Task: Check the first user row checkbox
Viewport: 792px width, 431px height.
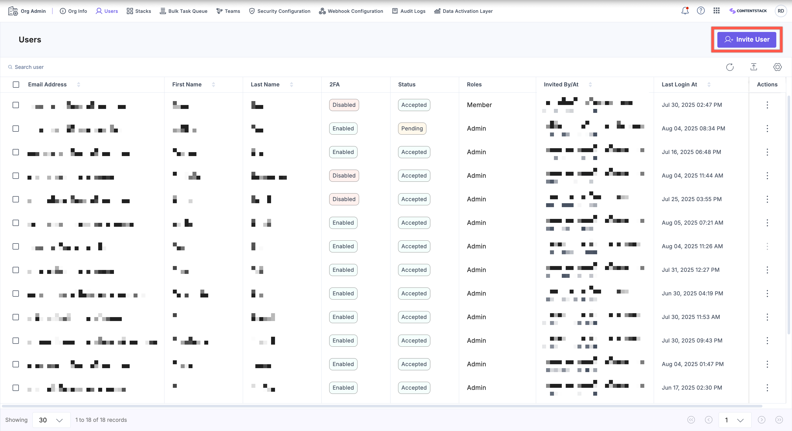Action: (16, 105)
